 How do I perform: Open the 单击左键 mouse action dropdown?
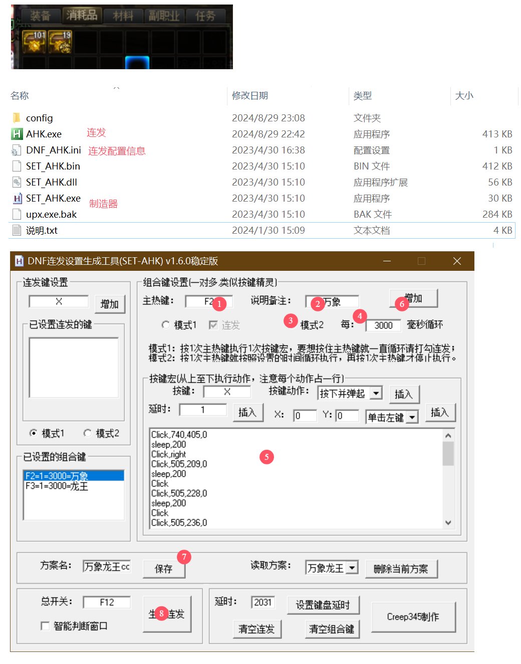(412, 417)
